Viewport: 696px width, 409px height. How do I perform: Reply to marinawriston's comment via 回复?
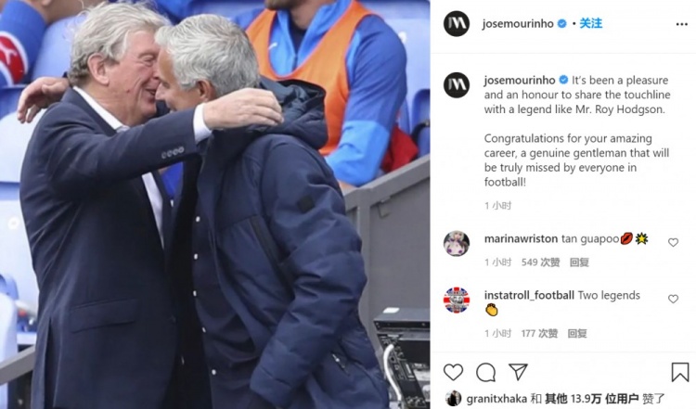point(579,262)
